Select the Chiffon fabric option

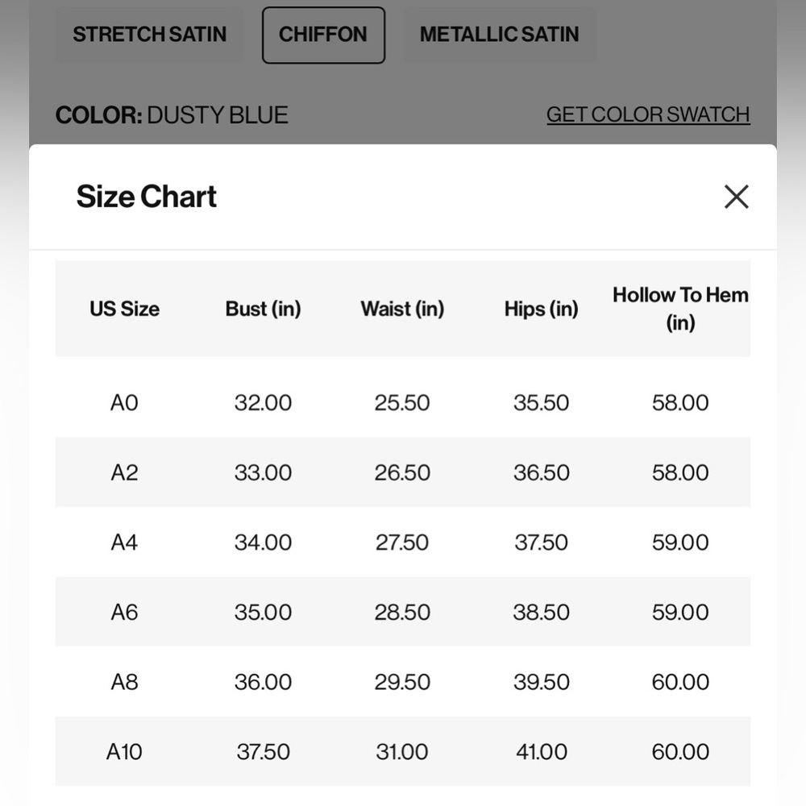click(x=323, y=35)
